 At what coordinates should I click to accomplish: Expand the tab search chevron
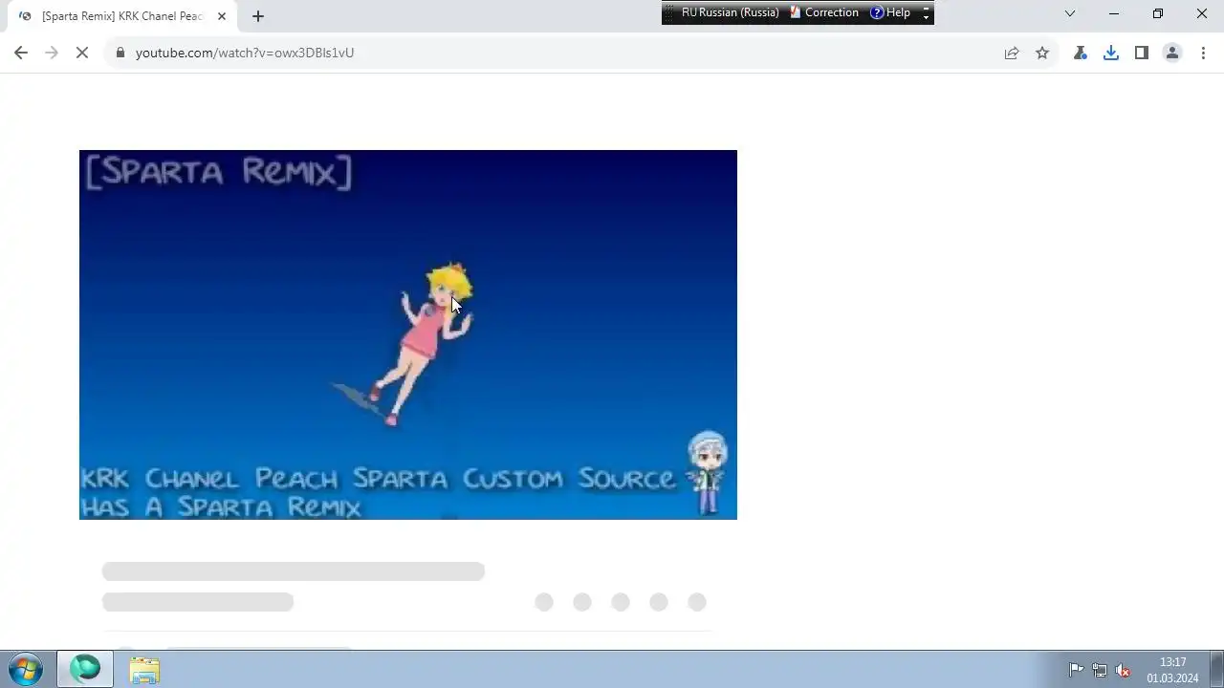1070,13
